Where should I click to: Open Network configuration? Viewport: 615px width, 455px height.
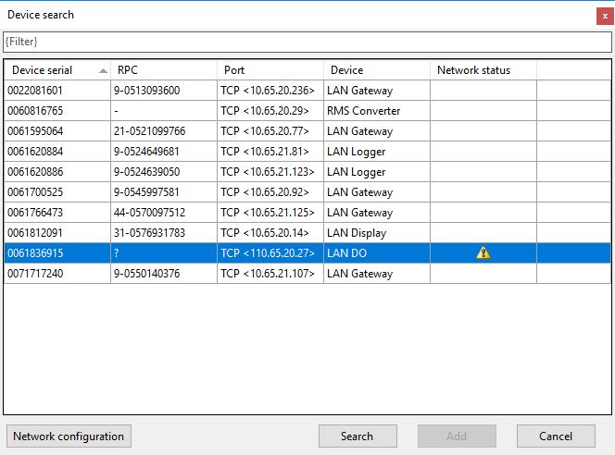[69, 437]
